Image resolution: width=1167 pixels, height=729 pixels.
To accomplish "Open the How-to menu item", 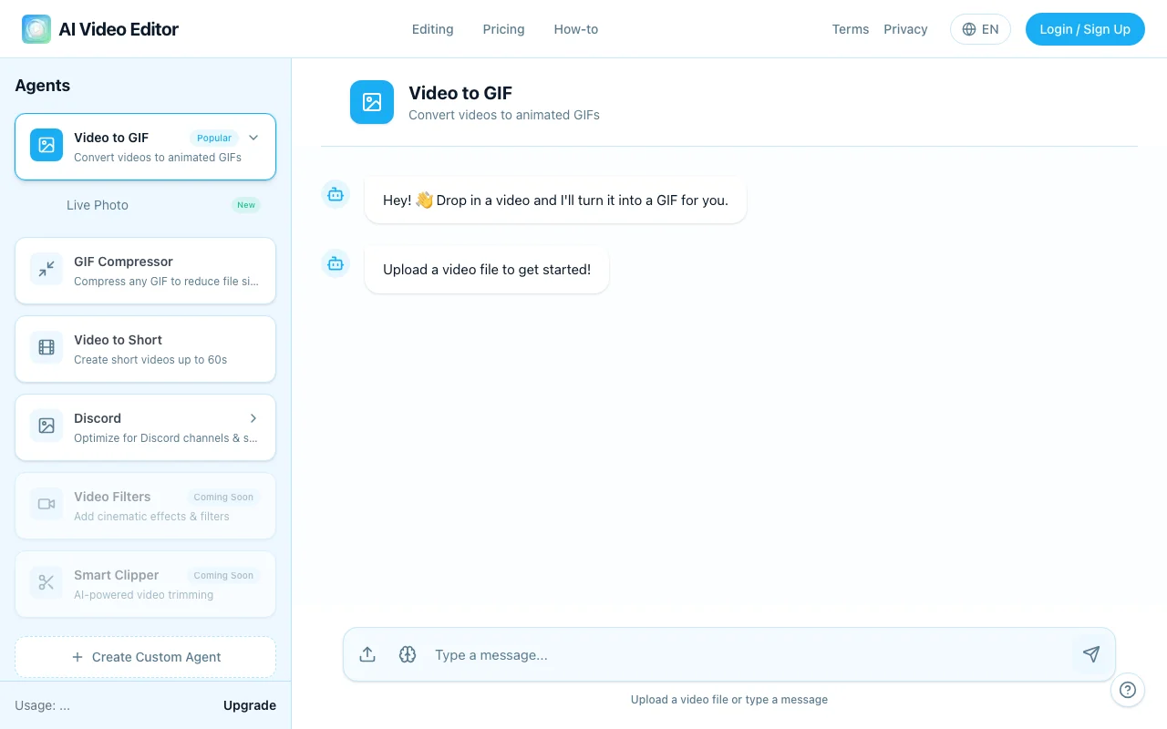I will [x=576, y=29].
